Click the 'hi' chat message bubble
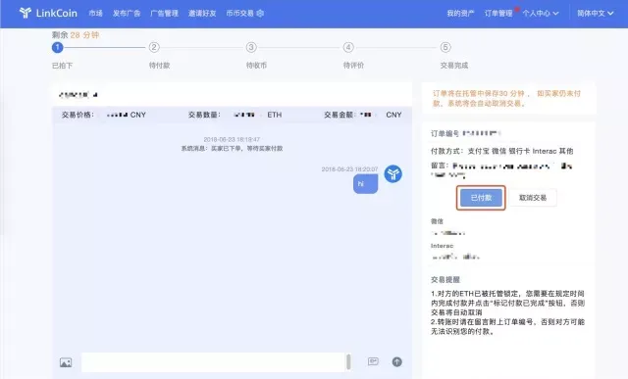The width and height of the screenshot is (628, 379). [x=365, y=184]
